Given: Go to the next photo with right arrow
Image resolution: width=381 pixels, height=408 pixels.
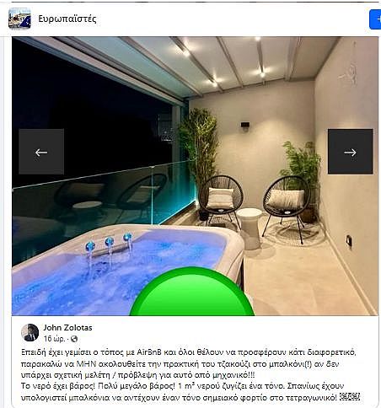Looking at the screenshot, I should (351, 152).
